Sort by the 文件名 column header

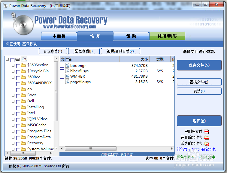click(89, 59)
